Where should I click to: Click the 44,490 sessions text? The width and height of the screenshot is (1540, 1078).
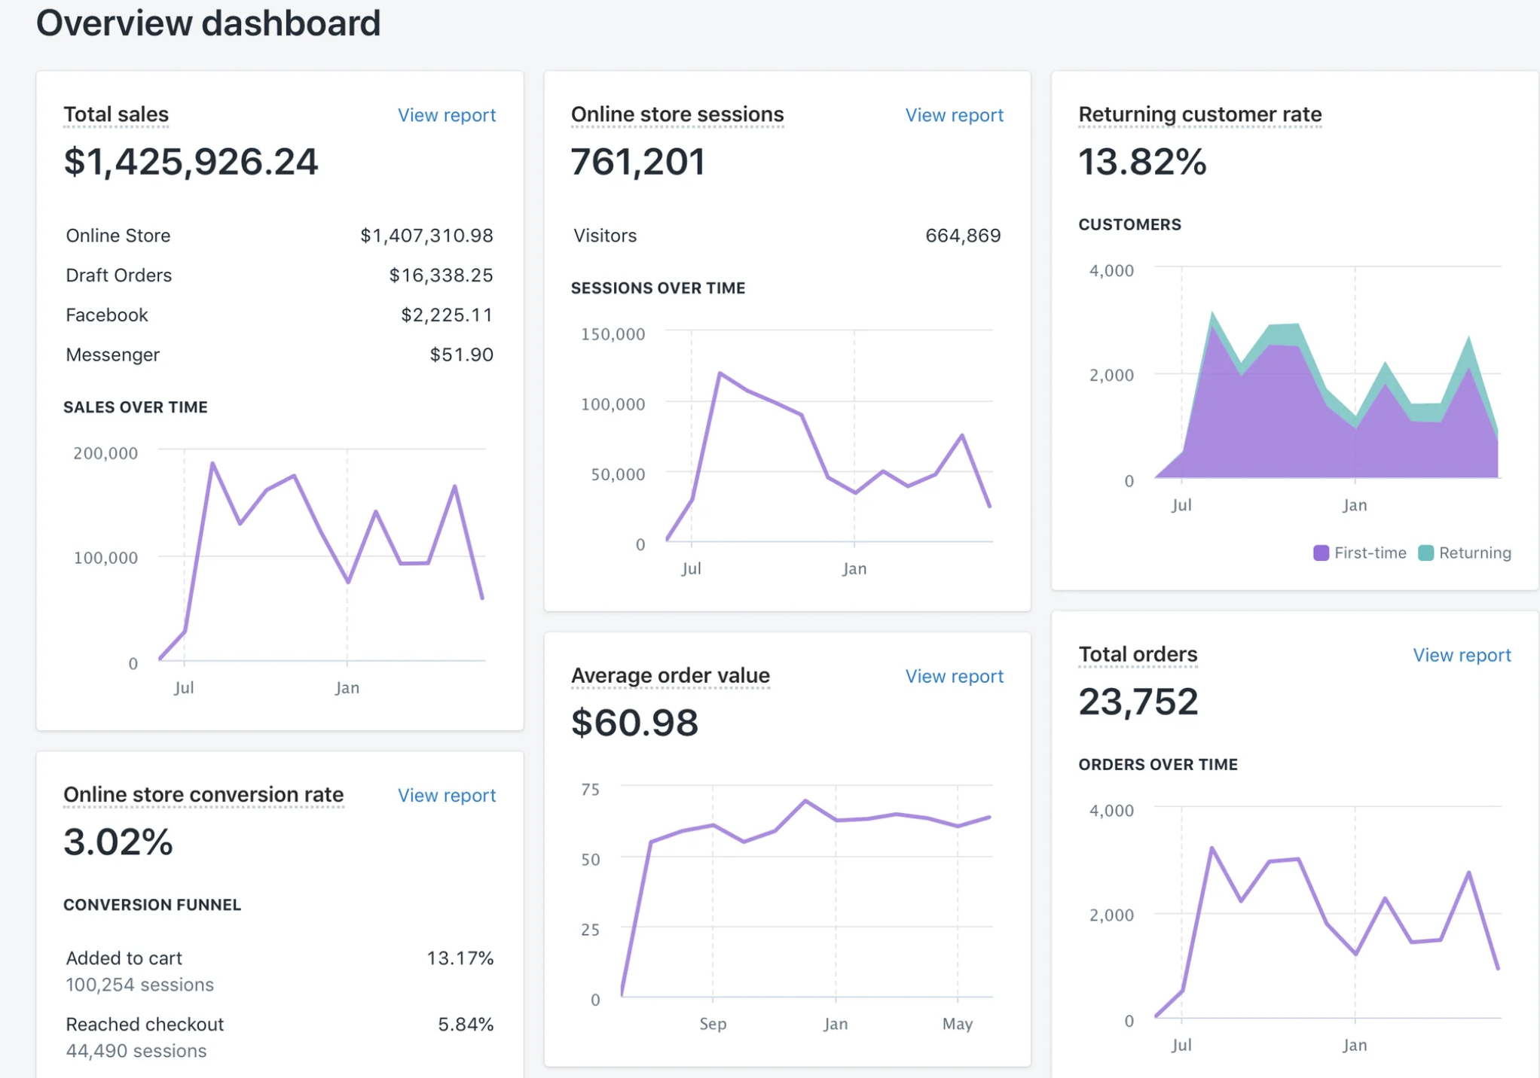pos(136,1051)
